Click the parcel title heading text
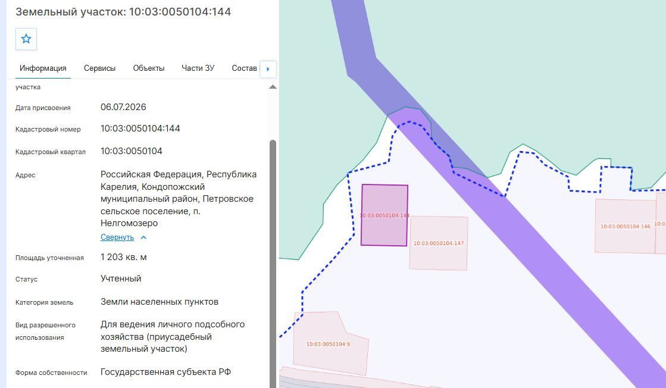 click(123, 12)
